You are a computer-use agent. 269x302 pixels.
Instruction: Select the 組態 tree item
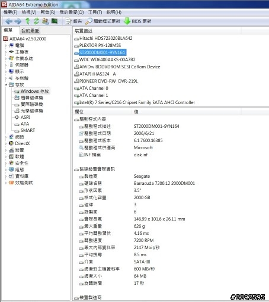click(20, 169)
